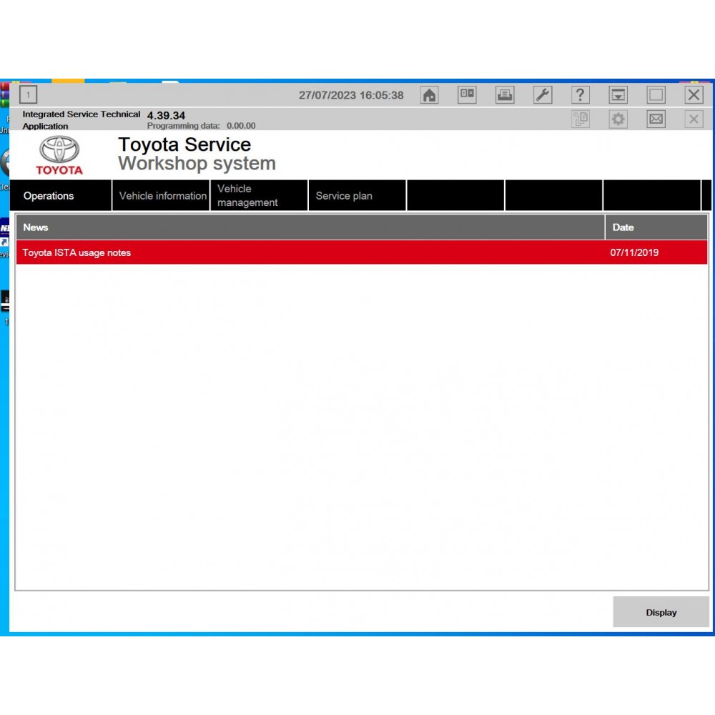Click the wrench administration icon
The image size is (715, 715).
click(x=543, y=95)
